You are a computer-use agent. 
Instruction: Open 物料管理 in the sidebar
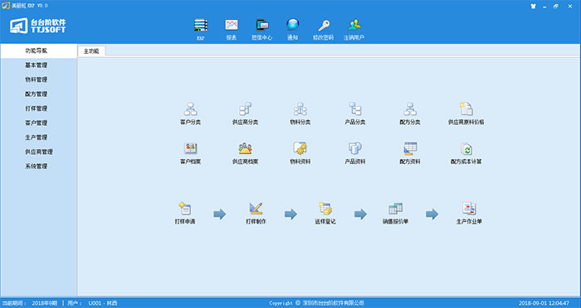coord(36,79)
